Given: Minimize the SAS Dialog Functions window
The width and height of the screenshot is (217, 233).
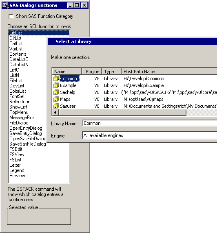Looking at the screenshot, I should click(70, 5).
